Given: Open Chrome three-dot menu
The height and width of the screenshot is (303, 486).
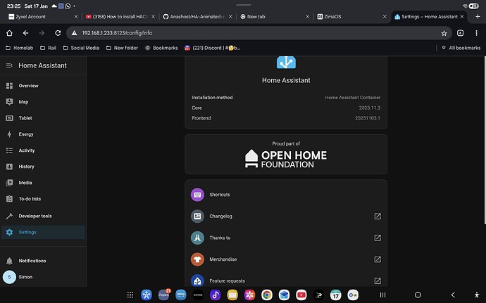Looking at the screenshot, I should pyautogui.click(x=476, y=33).
